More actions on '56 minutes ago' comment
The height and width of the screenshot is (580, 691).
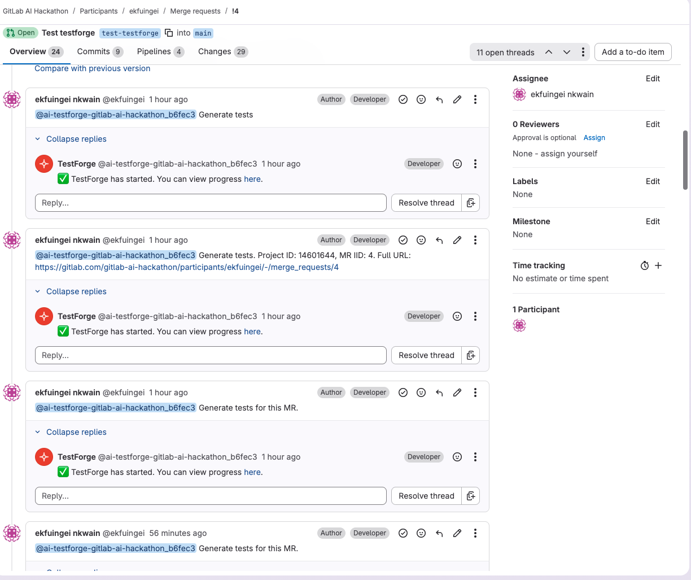[475, 533]
